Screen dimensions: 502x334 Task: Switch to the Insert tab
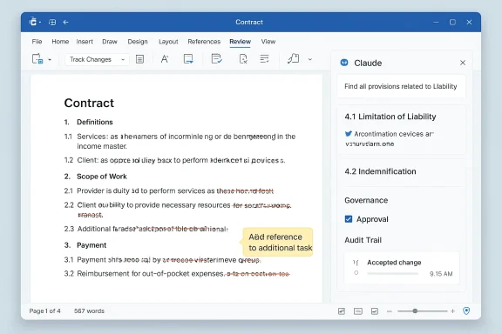tap(85, 42)
